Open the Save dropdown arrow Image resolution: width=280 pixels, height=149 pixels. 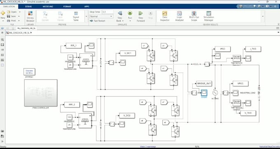pos(19,16)
